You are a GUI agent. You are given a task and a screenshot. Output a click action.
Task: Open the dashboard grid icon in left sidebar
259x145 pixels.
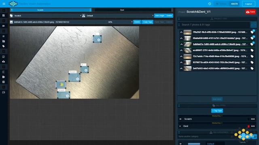tap(4, 15)
